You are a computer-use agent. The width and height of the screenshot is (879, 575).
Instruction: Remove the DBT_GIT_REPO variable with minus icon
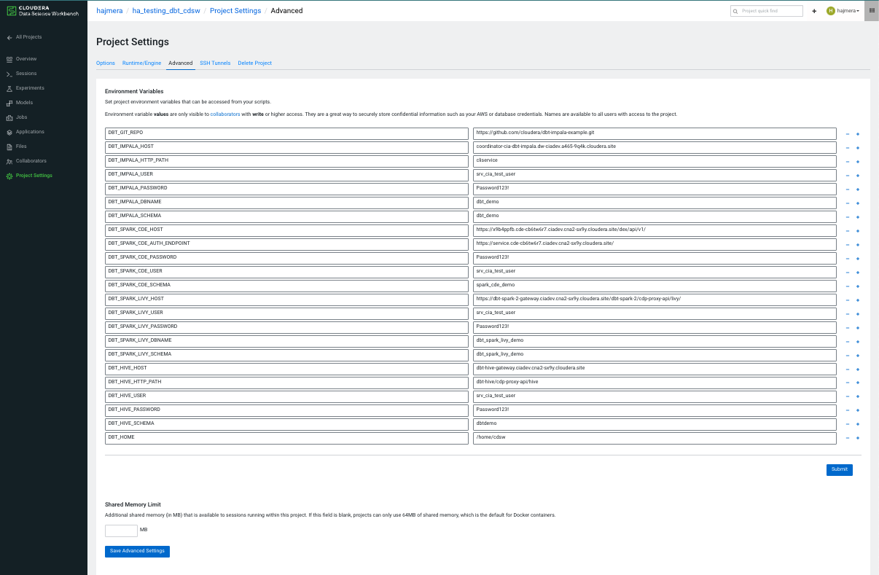tap(848, 134)
